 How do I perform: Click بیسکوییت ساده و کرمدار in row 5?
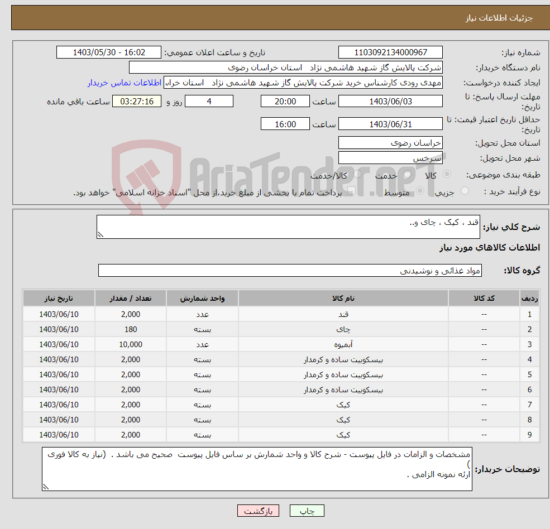[343, 374]
